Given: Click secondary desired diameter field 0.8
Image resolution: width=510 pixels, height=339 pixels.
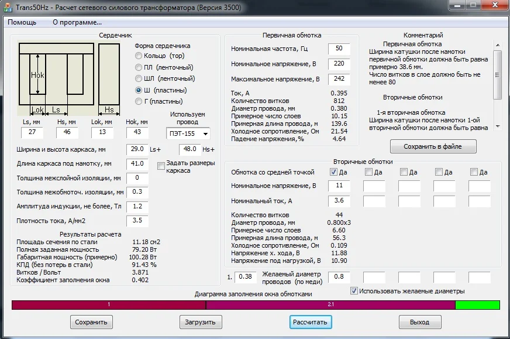Looking at the screenshot, I should [339, 277].
